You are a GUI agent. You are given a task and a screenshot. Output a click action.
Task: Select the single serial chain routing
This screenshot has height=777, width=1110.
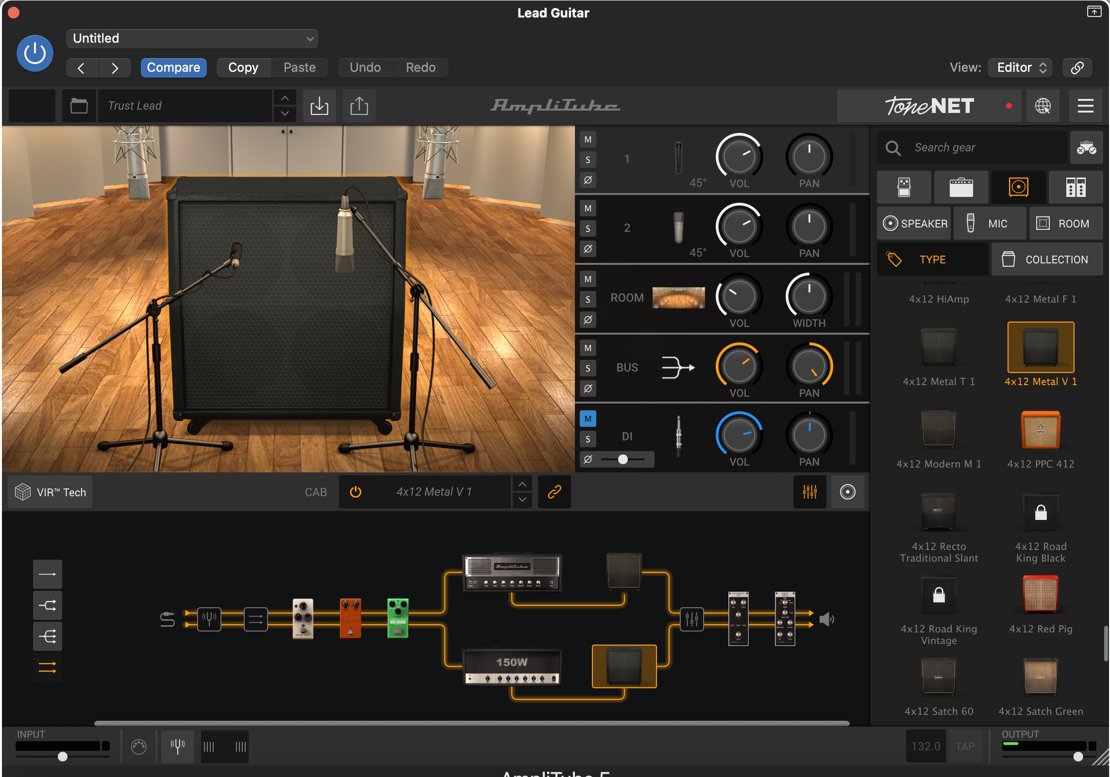click(48, 574)
